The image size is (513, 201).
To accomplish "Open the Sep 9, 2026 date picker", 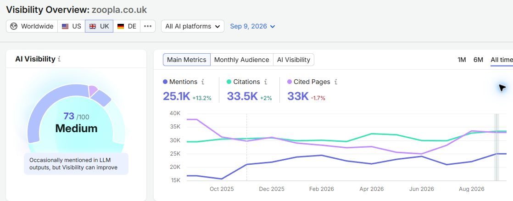I will point(252,26).
